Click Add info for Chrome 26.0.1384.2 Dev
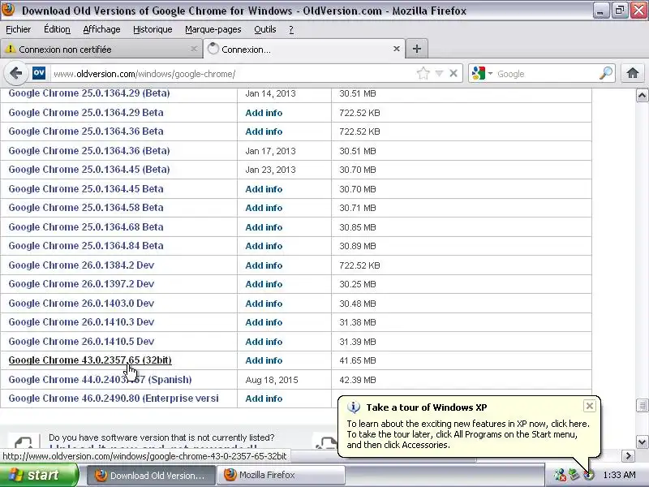 point(264,265)
